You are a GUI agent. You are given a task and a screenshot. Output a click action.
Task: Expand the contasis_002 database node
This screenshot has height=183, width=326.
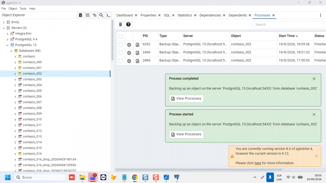[15, 74]
